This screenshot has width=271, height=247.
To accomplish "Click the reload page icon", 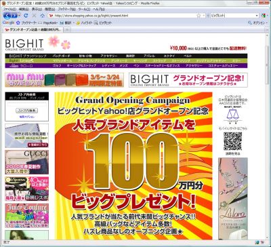I will pyautogui.click(x=26, y=16).
